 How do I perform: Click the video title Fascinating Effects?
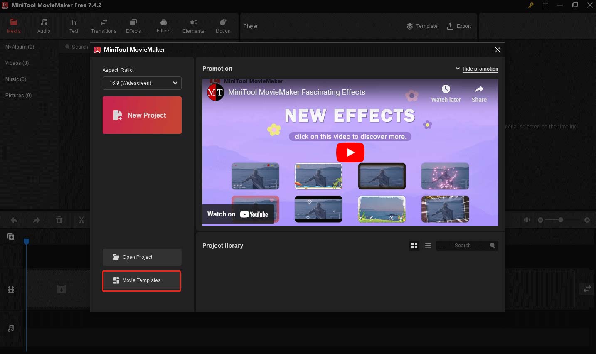click(x=297, y=92)
